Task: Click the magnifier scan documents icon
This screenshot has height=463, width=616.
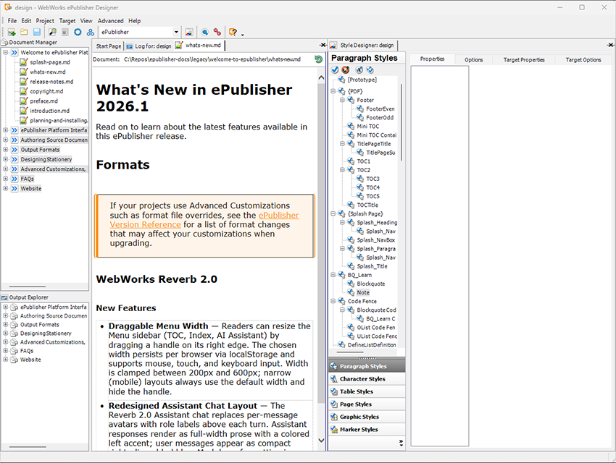Action: (52, 32)
